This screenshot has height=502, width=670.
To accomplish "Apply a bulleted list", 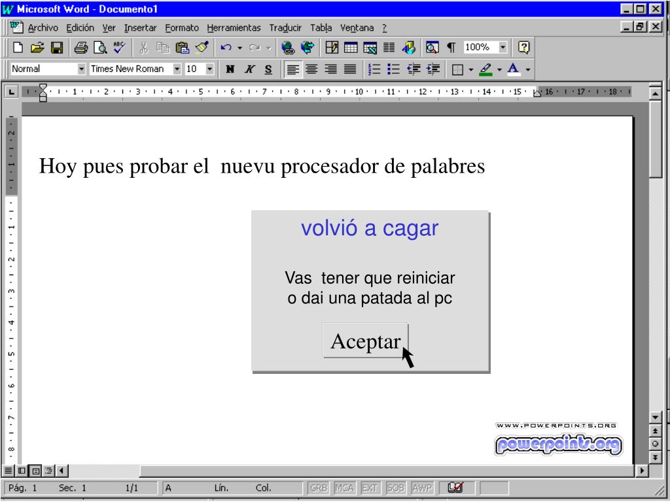I will point(393,69).
